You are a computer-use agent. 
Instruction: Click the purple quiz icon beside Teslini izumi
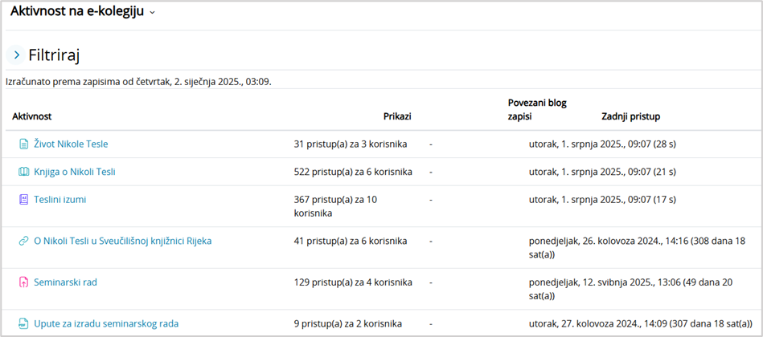pyautogui.click(x=23, y=200)
